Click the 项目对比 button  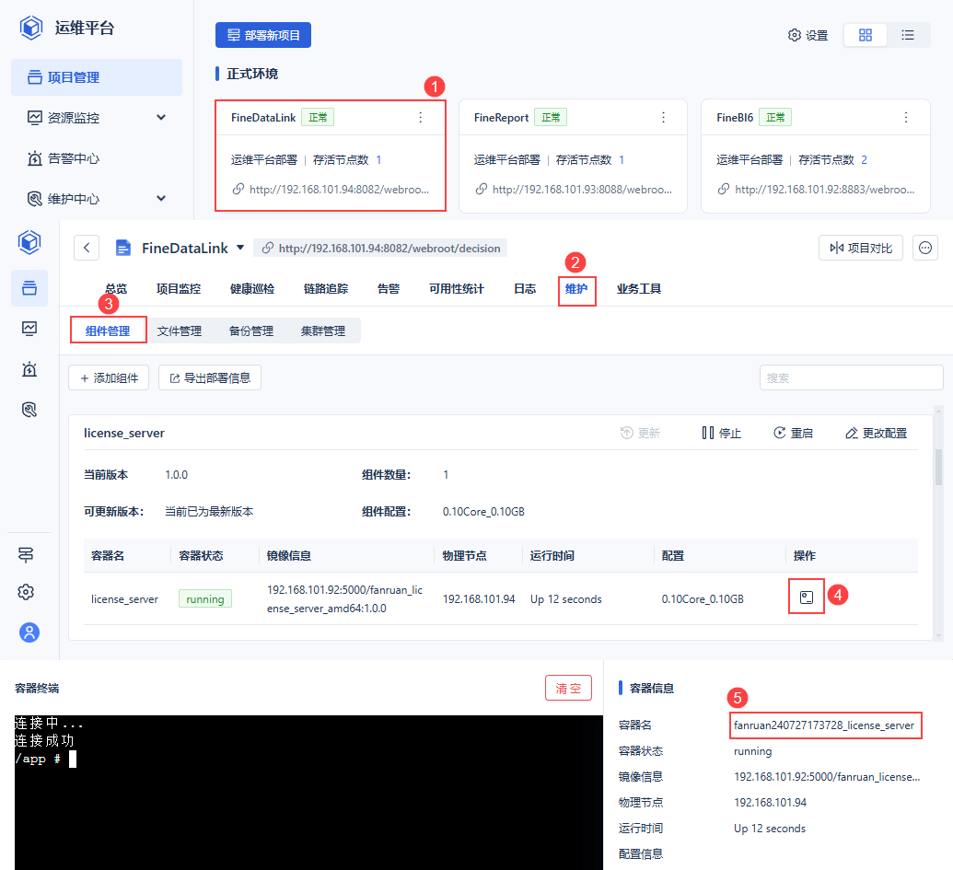tap(861, 248)
